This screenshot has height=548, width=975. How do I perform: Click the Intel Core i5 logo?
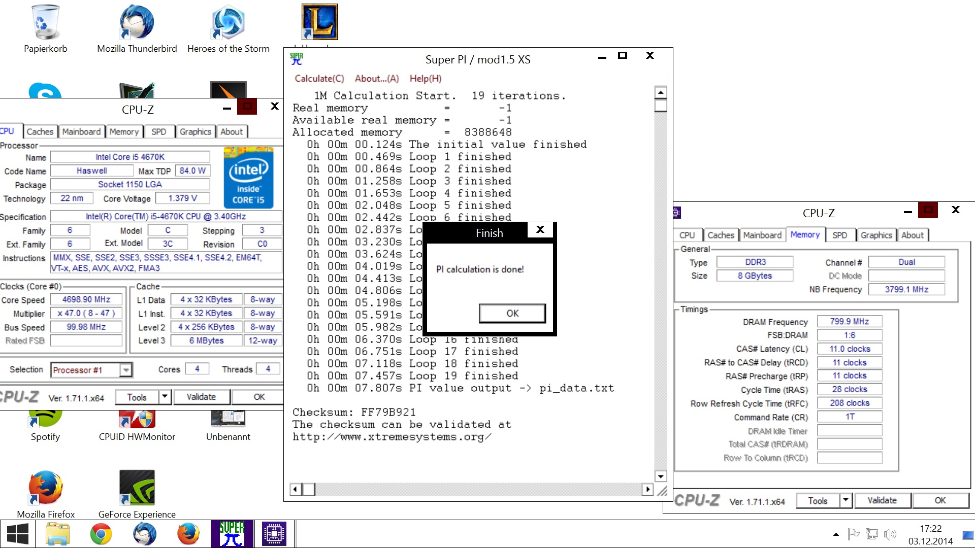tap(248, 178)
